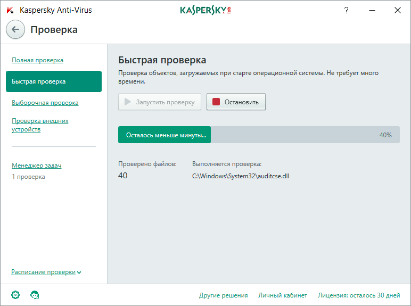
Task: Click the Kaspersky Lab logo at top
Action: [205, 10]
